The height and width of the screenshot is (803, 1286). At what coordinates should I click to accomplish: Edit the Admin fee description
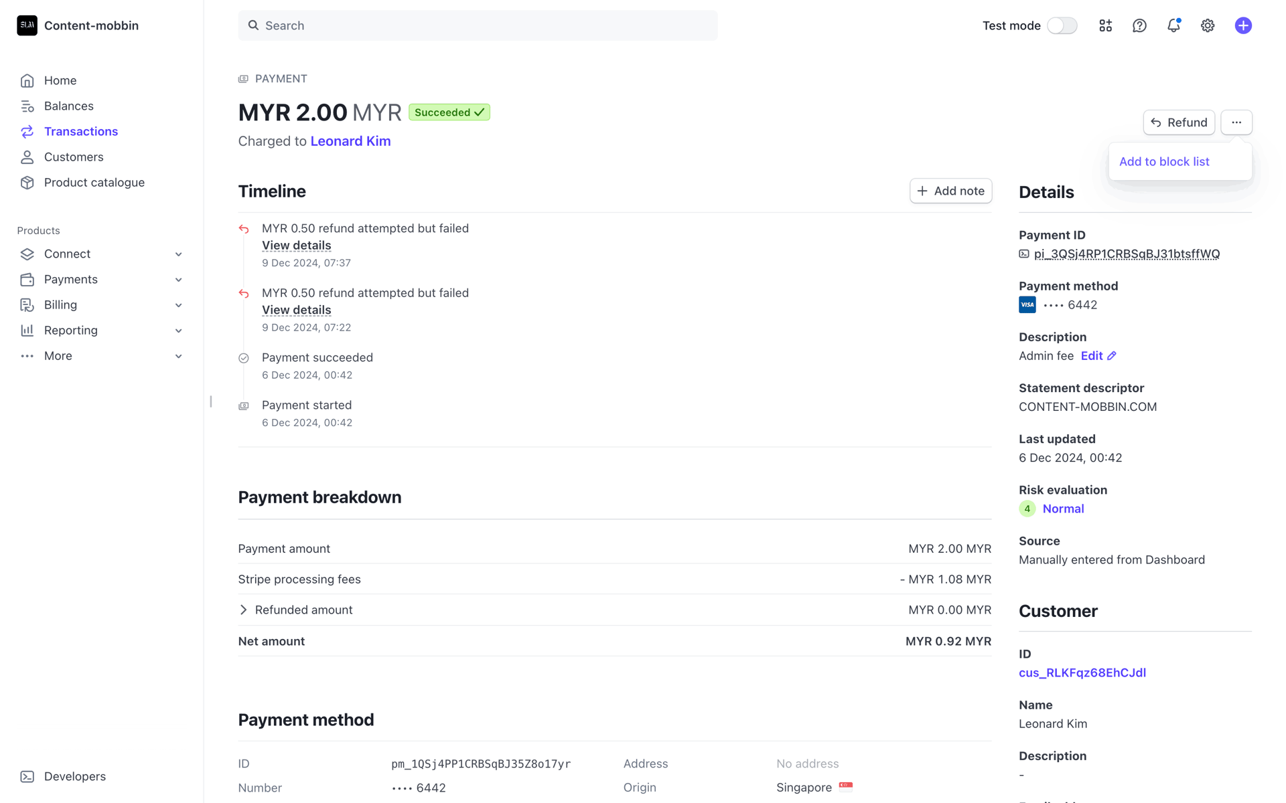[1098, 356]
